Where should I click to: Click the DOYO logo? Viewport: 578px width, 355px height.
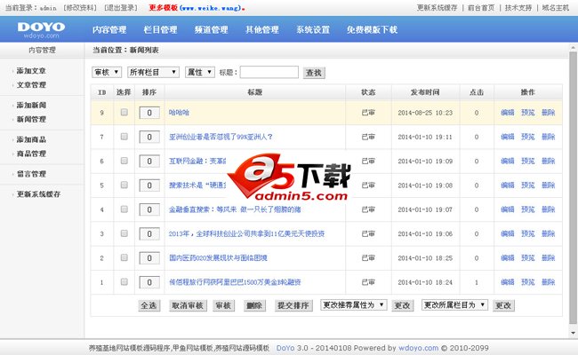click(41, 30)
